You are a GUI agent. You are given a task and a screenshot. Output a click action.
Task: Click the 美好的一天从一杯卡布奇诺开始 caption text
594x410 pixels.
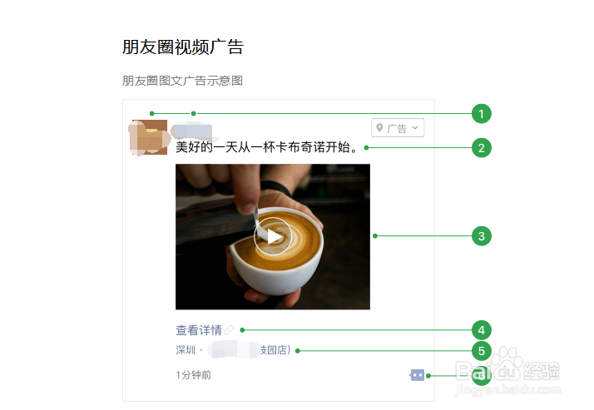(x=267, y=147)
